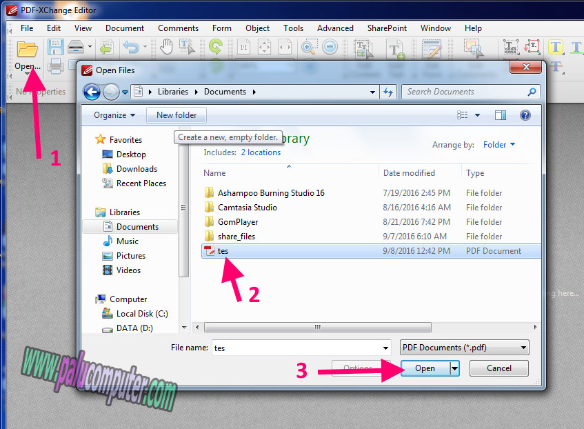Open the Document menu
This screenshot has width=584, height=429.
click(x=125, y=28)
